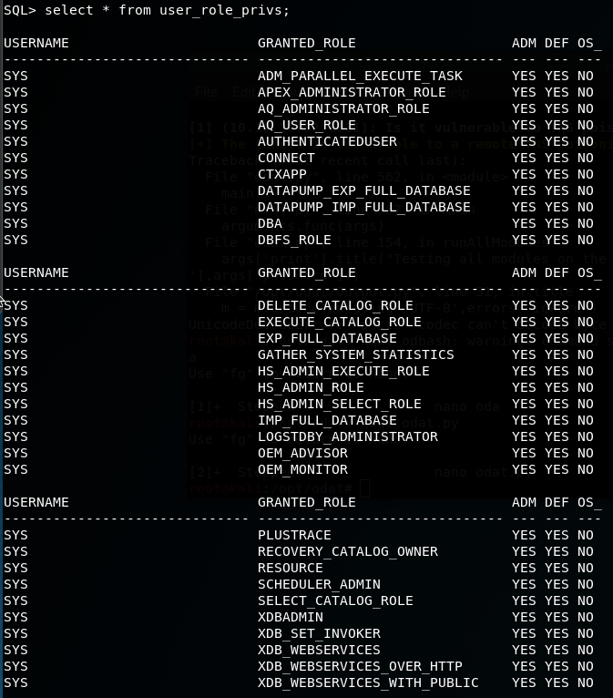
Task: Click the faint File menu behind terminal
Action: [x=206, y=91]
